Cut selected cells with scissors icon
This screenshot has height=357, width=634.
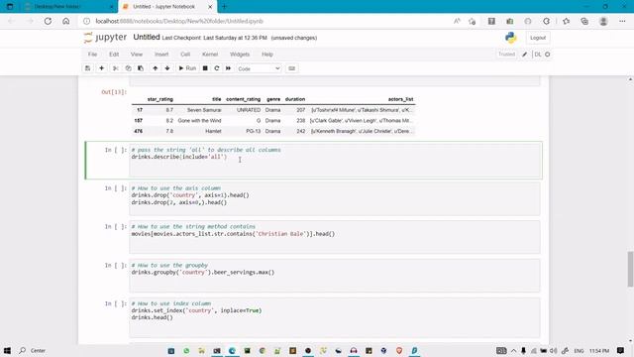point(116,68)
